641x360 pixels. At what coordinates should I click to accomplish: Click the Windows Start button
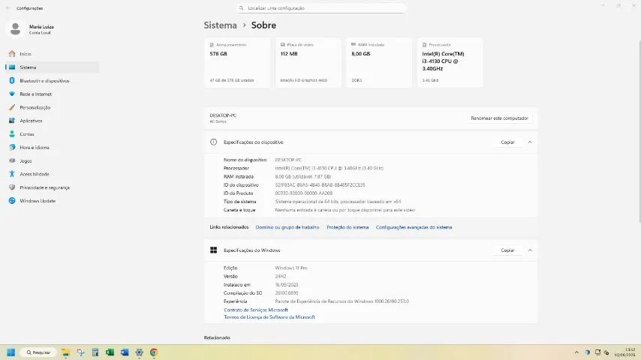tap(11, 352)
